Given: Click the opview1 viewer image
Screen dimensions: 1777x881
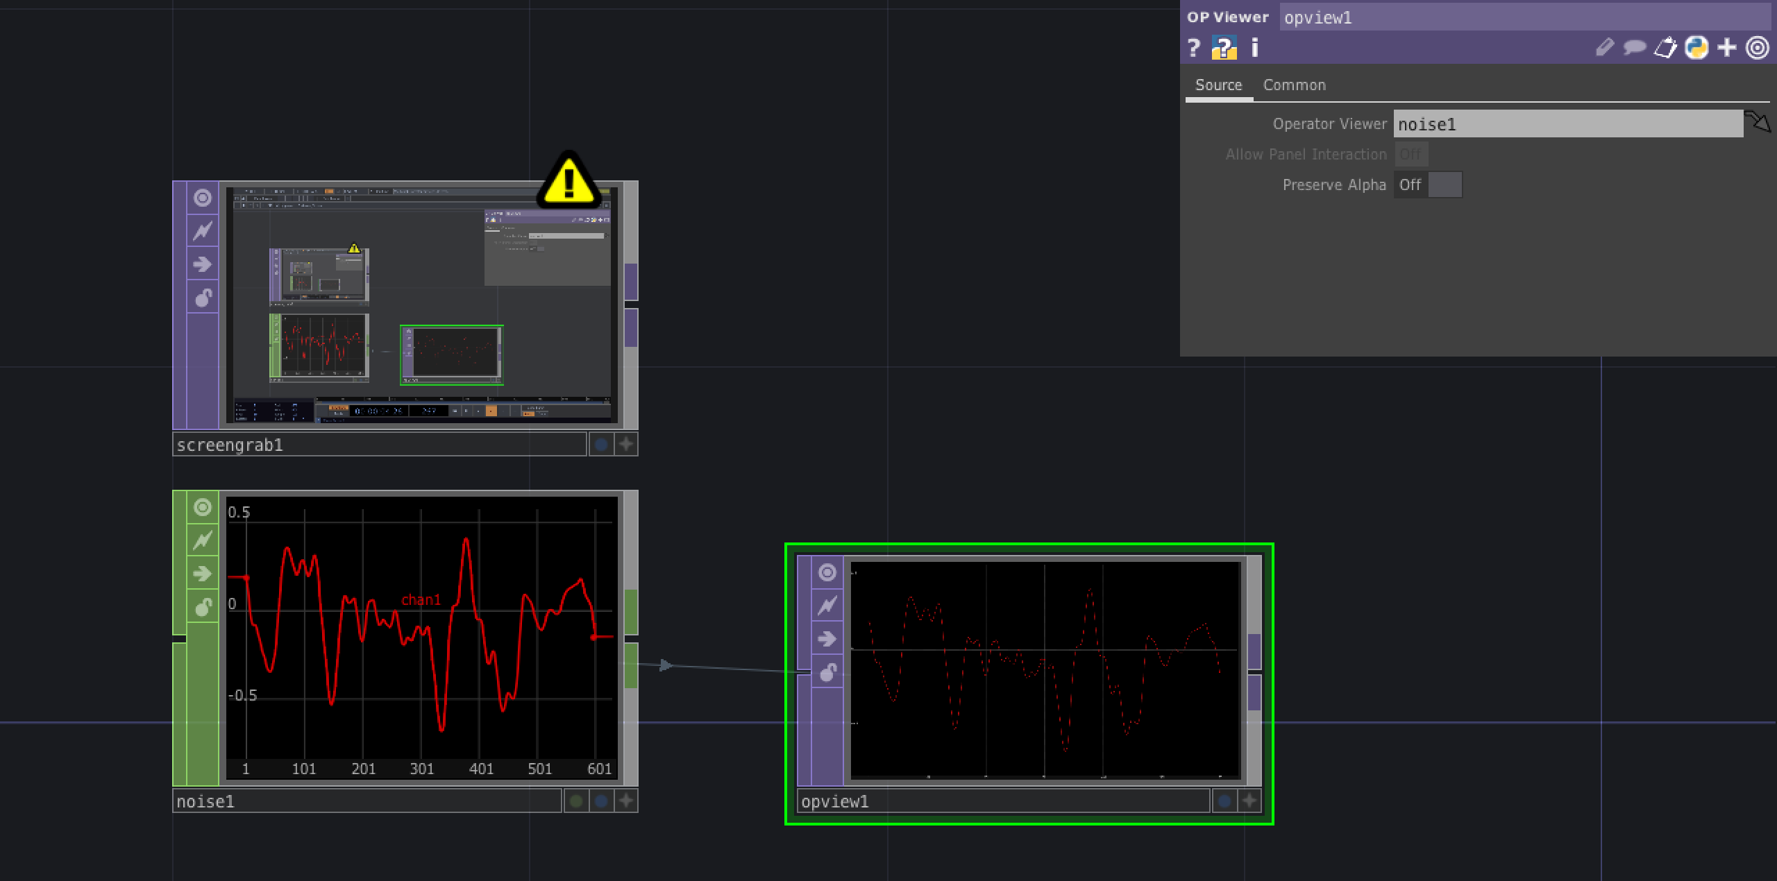Looking at the screenshot, I should coord(1045,669).
